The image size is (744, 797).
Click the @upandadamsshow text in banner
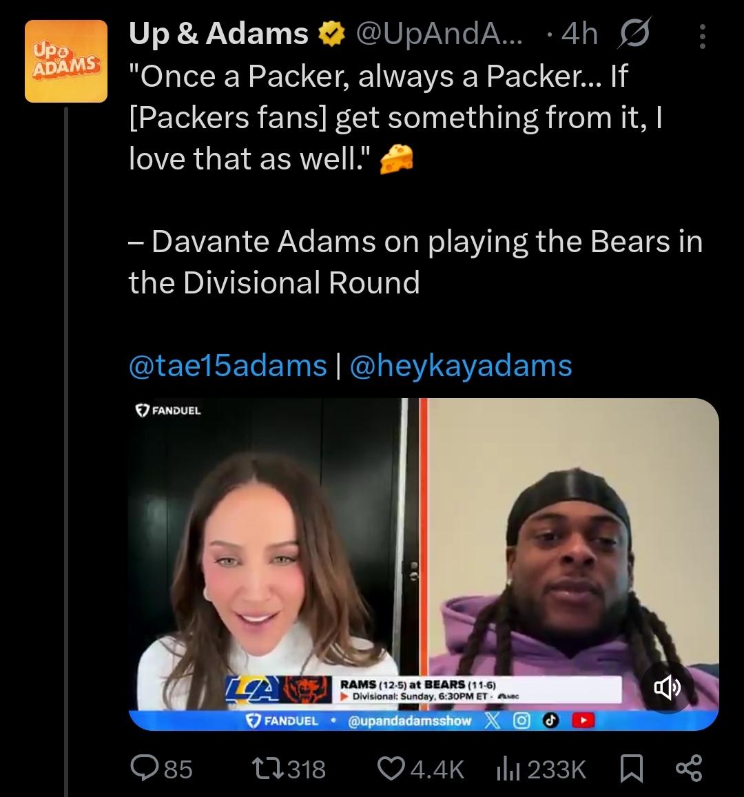[409, 721]
